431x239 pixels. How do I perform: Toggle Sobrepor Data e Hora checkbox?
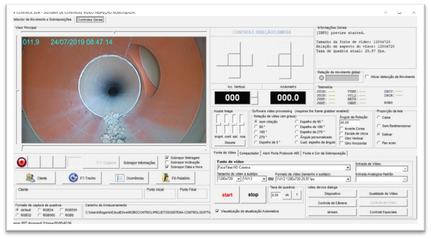point(167,167)
